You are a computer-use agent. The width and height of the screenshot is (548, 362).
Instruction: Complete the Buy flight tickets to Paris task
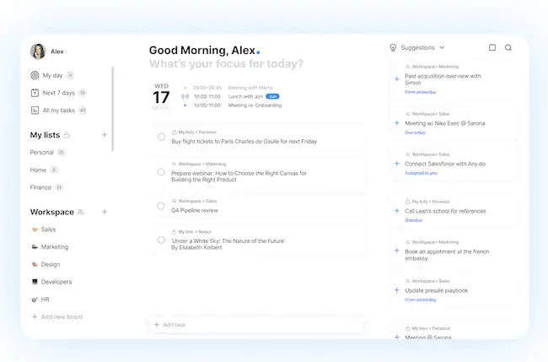(x=161, y=137)
